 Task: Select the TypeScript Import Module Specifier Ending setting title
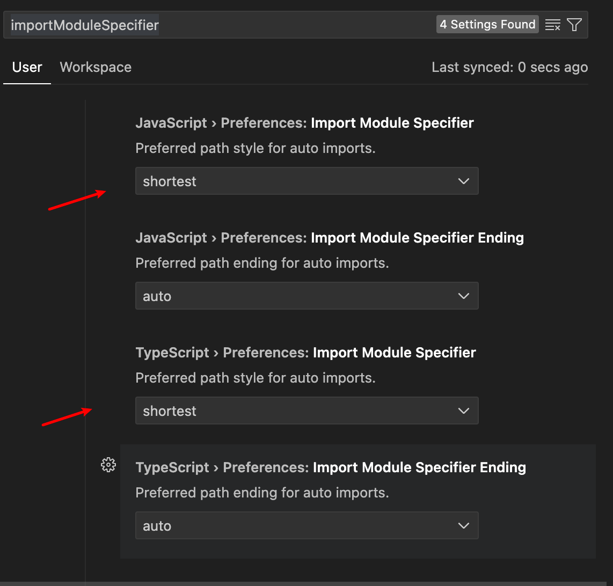331,467
